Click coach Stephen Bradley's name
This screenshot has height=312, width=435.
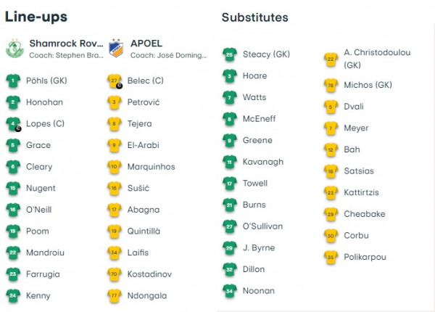(66, 56)
